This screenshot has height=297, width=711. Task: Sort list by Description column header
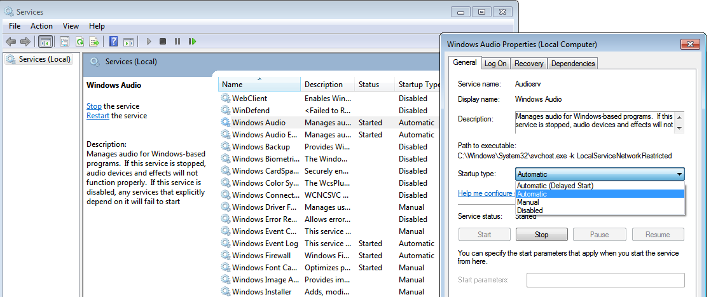[328, 85]
